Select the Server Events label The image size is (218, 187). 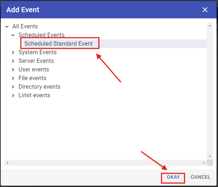[36, 61]
